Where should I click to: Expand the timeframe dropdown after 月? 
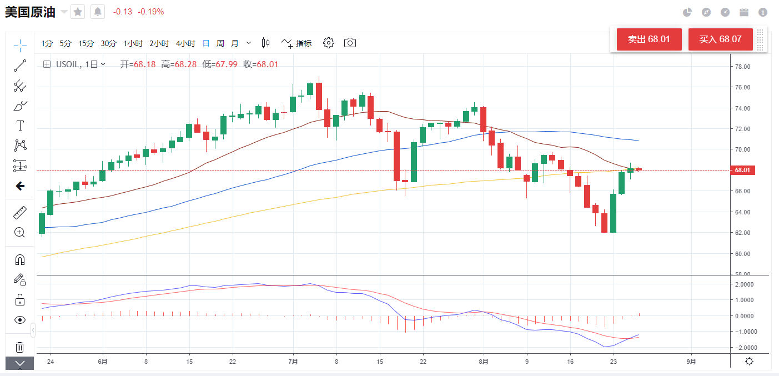pos(248,43)
